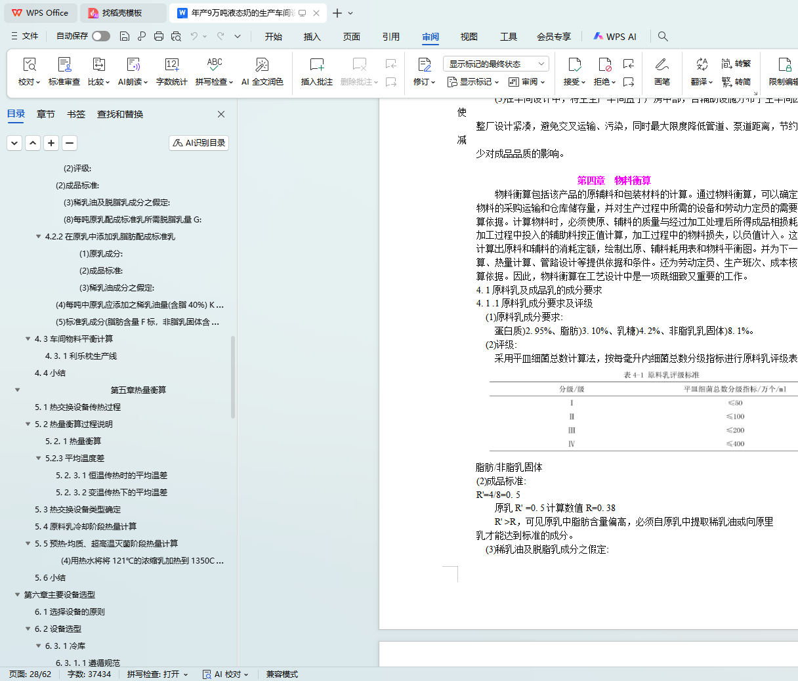Click the print icon in quick toolbar
This screenshot has width=798, height=681.
tap(159, 37)
